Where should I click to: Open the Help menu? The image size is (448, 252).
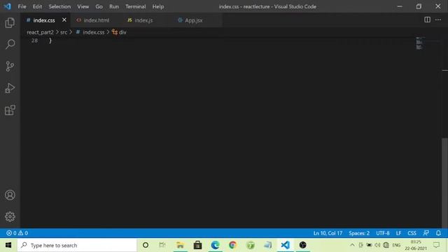pyautogui.click(x=158, y=6)
